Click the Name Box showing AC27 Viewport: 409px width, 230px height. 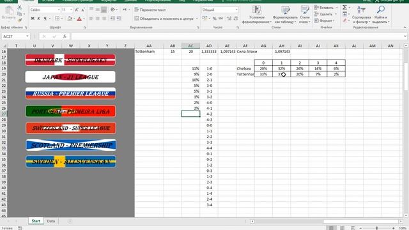click(x=15, y=36)
